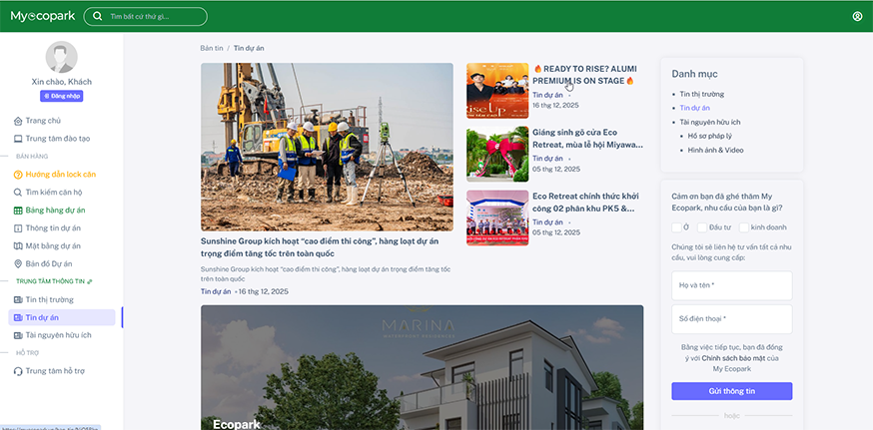Image resolution: width=873 pixels, height=430 pixels.
Task: Open Chính sách bảo mật policy link
Action: coord(734,357)
